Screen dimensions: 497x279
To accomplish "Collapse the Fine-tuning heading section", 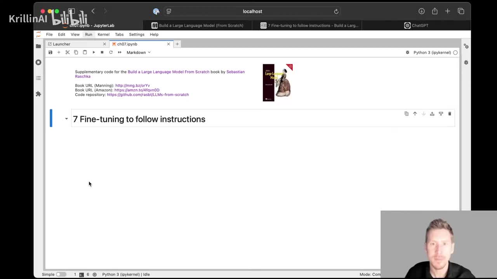I will [x=66, y=119].
